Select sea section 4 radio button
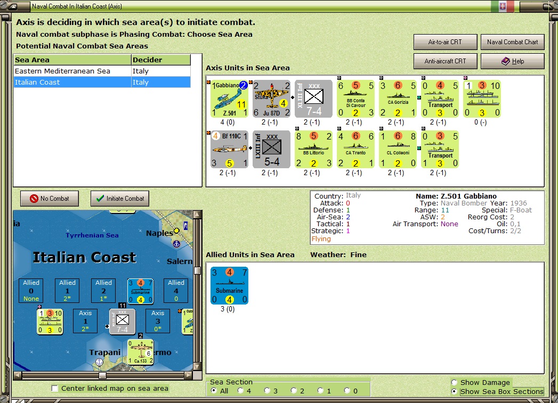 (240, 391)
